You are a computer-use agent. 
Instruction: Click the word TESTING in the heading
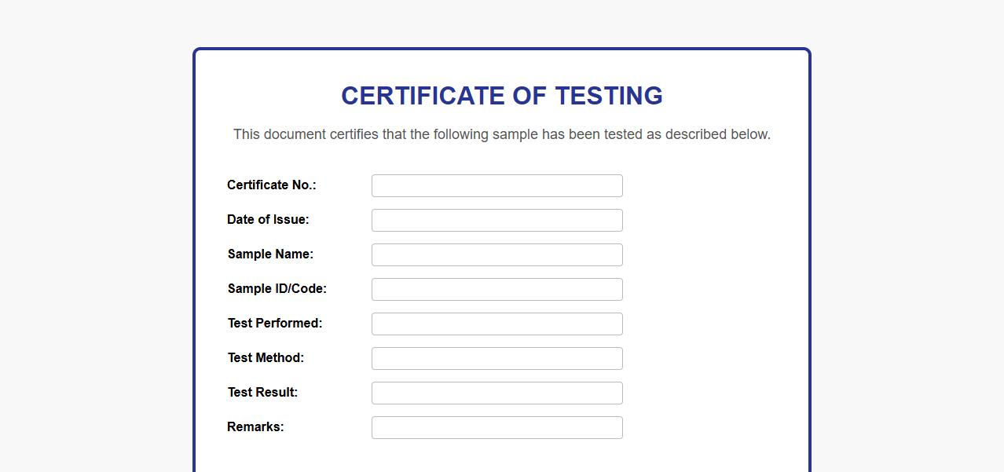[x=609, y=96]
